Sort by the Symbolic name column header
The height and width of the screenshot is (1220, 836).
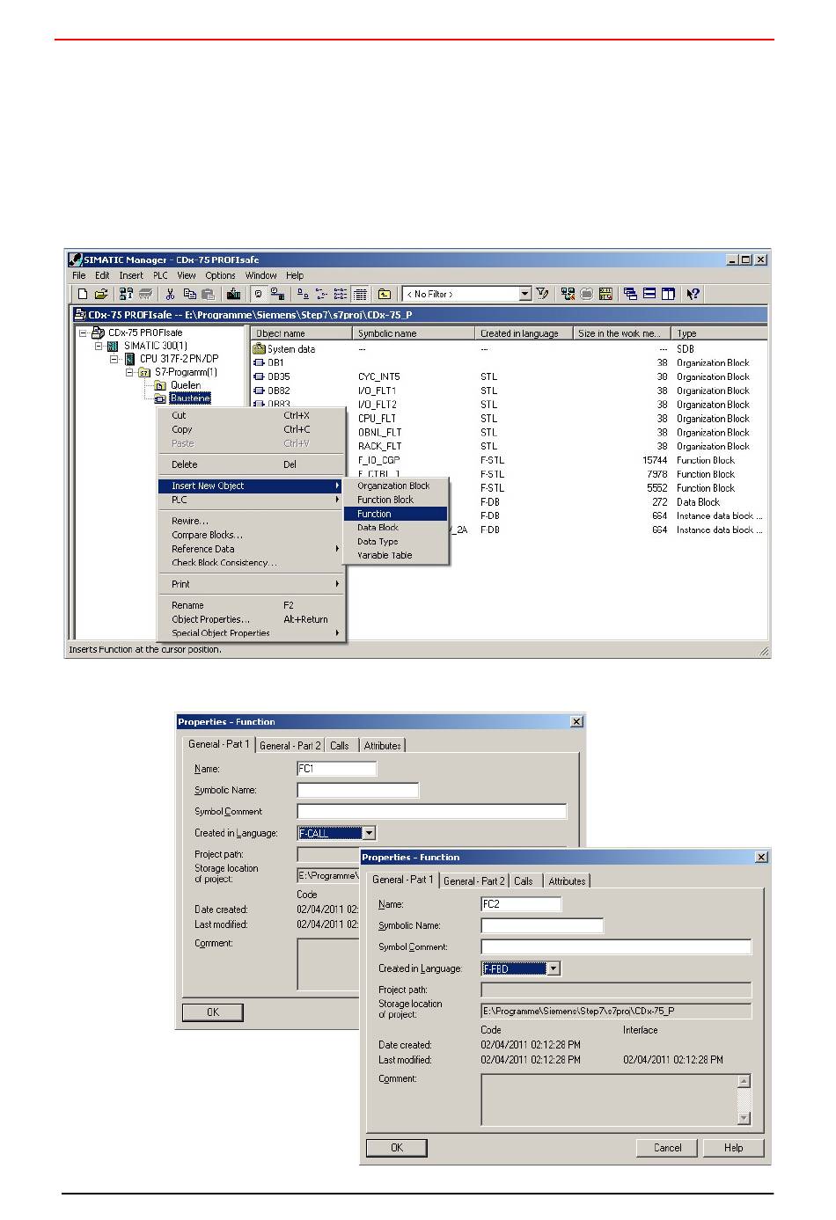pyautogui.click(x=414, y=333)
